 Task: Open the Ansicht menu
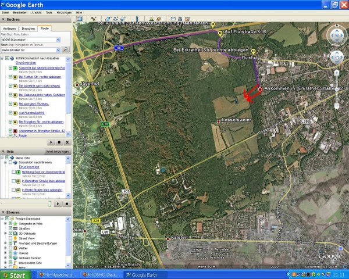pos(37,12)
